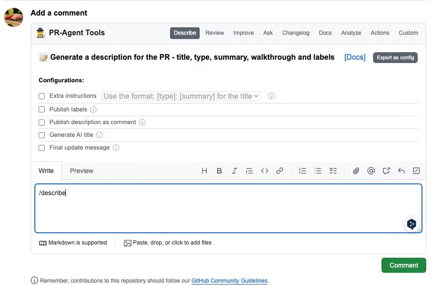Switch to the Preview tab

[x=81, y=171]
